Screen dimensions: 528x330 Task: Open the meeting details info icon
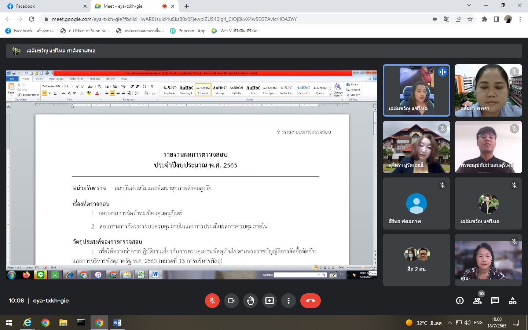(x=459, y=301)
